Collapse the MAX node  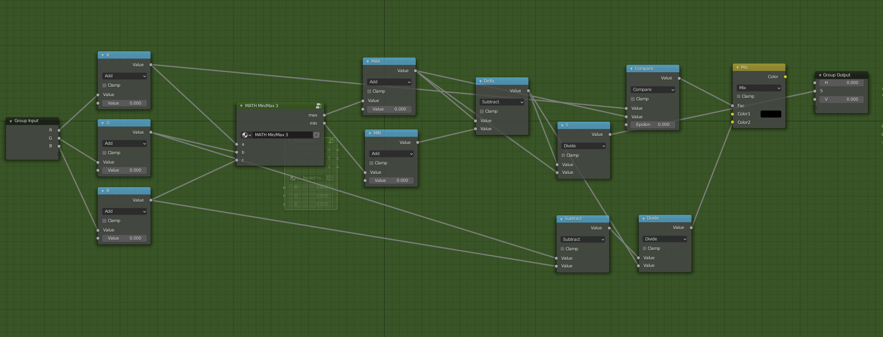pos(367,62)
